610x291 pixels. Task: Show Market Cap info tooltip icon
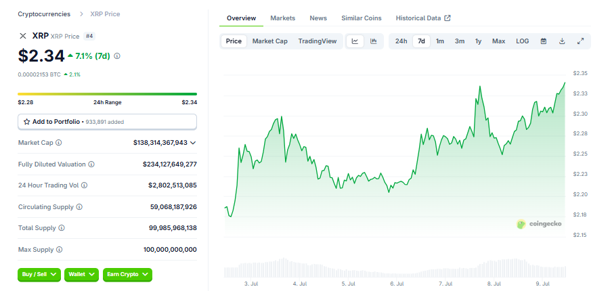(x=59, y=143)
